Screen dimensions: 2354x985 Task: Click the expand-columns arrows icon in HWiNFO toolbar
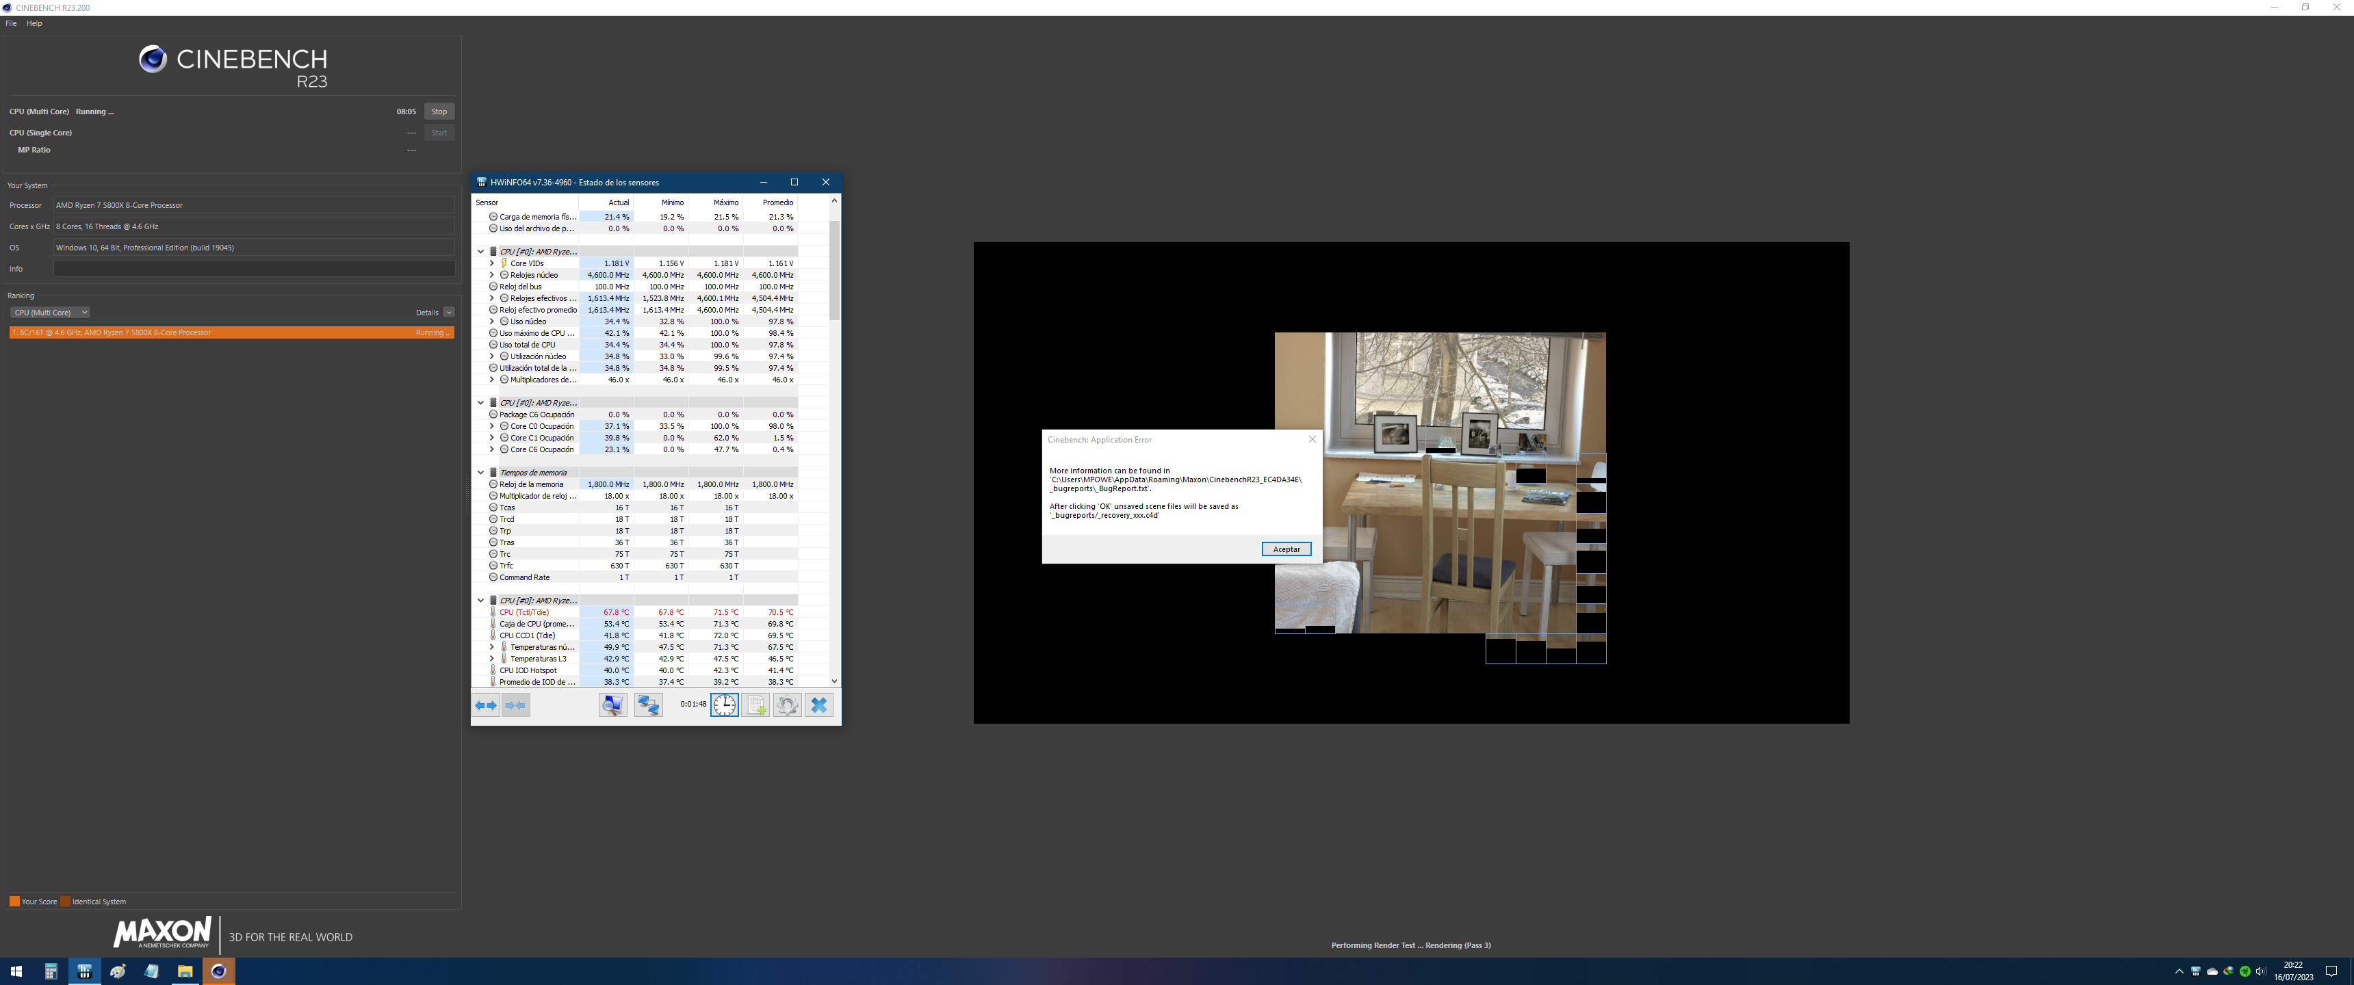click(486, 705)
